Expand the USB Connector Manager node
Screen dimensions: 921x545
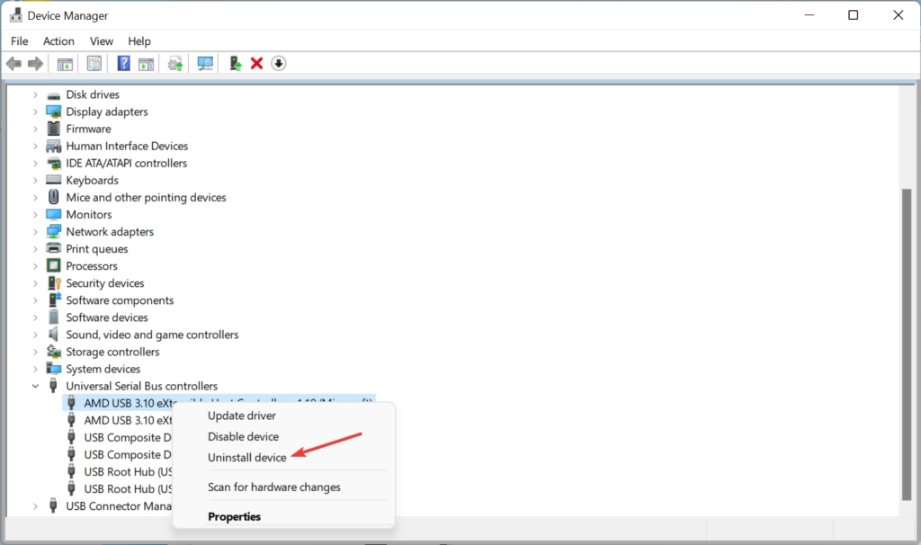35,506
